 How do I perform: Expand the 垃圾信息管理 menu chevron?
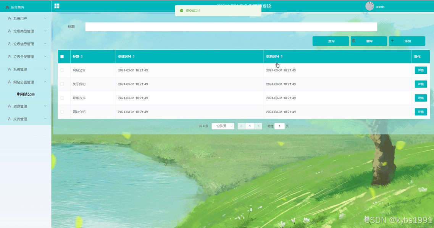point(45,44)
